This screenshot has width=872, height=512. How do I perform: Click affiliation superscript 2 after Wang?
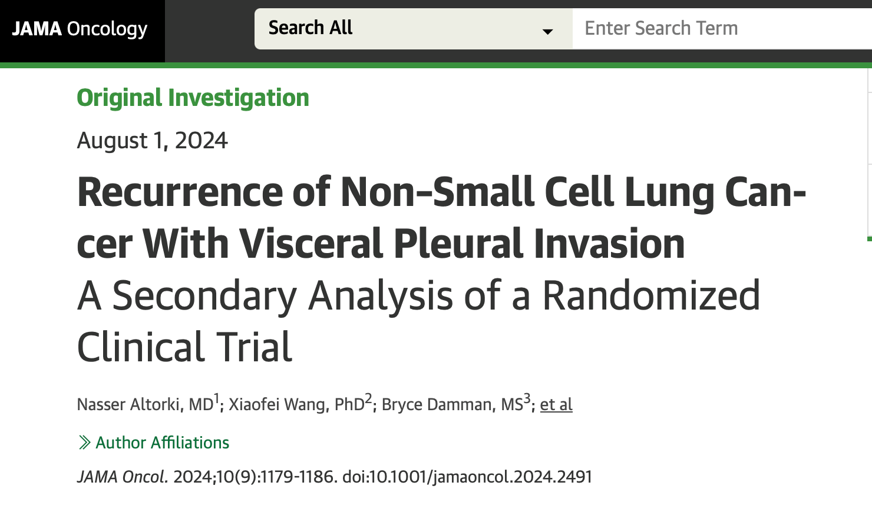[368, 398]
